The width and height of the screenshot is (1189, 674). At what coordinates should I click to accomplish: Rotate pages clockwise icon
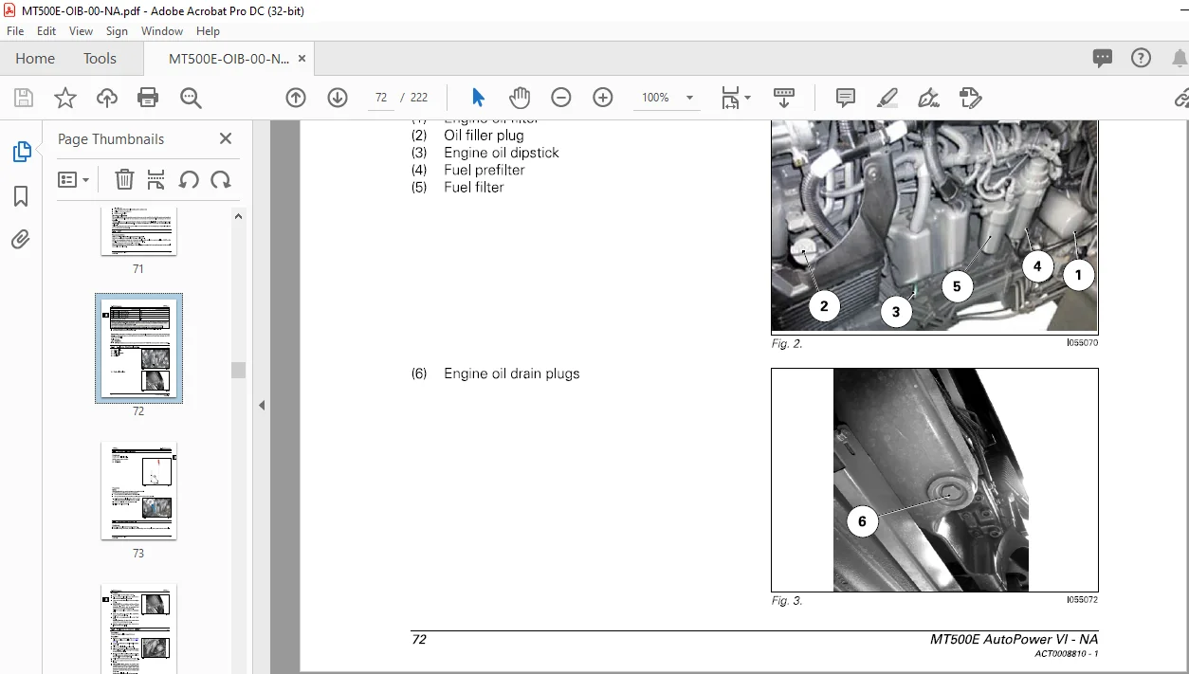coord(221,179)
